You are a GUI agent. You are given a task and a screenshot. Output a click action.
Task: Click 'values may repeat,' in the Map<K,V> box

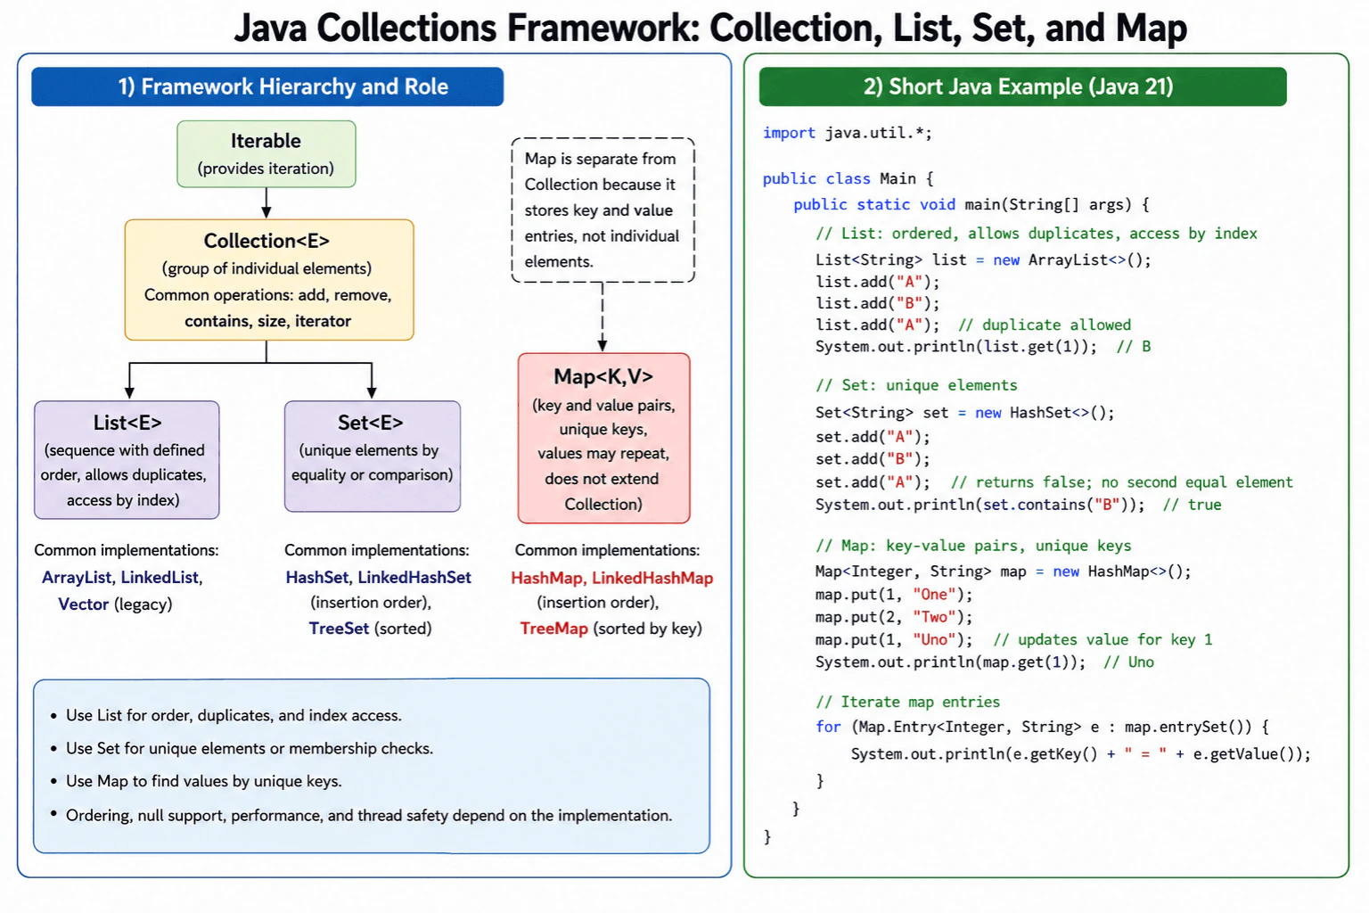603,453
